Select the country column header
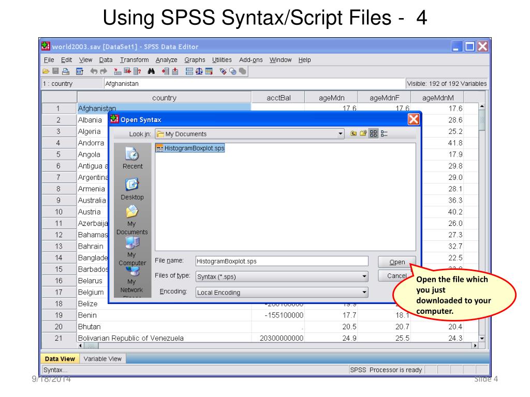The image size is (530, 397). click(x=164, y=98)
